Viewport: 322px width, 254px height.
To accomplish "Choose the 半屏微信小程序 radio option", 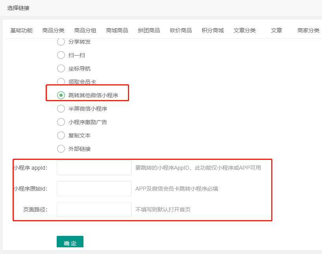I will 61,109.
